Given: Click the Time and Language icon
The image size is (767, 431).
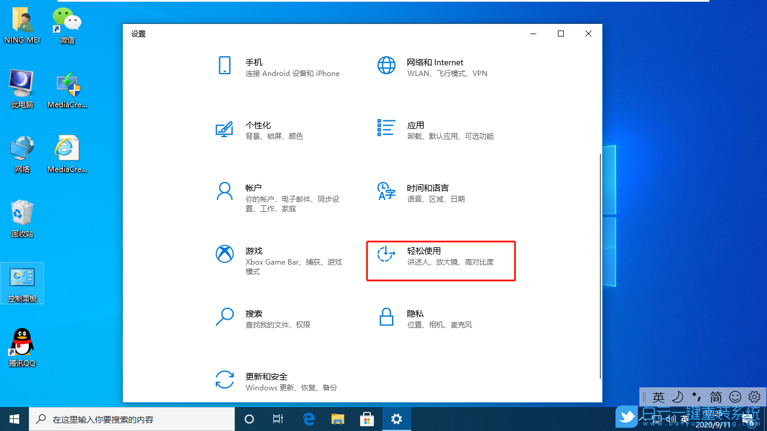Looking at the screenshot, I should tap(386, 192).
